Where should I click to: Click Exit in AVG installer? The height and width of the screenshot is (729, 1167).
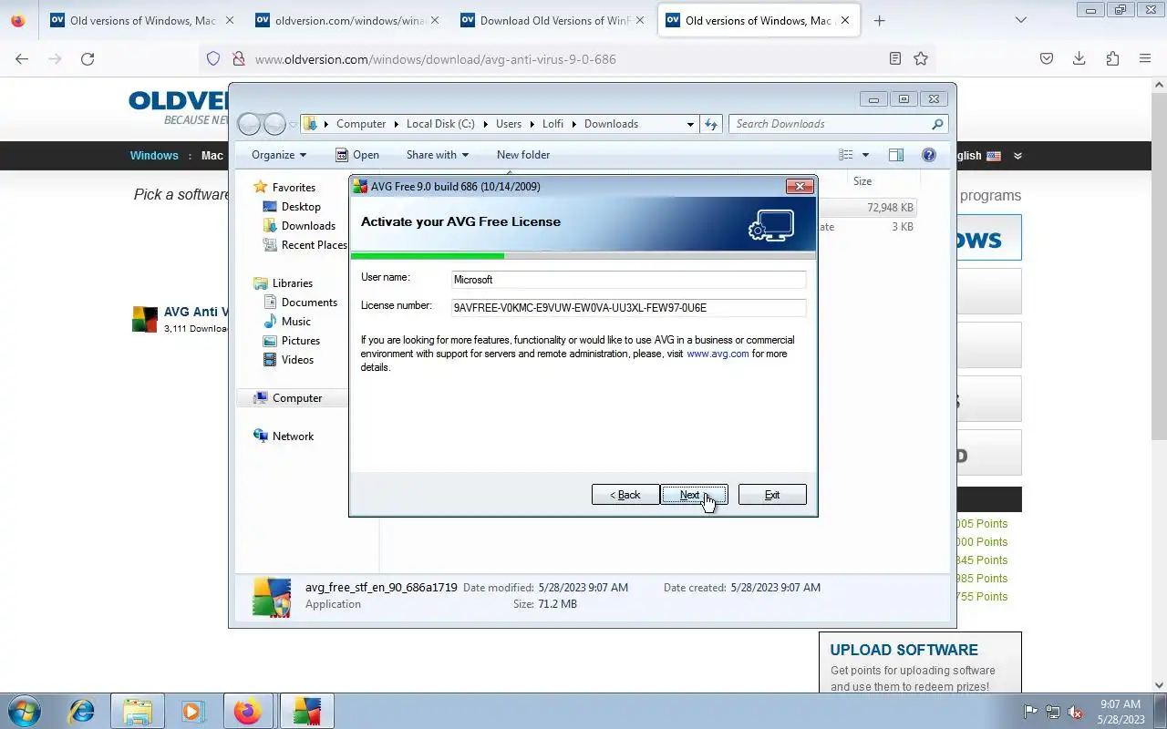click(772, 495)
